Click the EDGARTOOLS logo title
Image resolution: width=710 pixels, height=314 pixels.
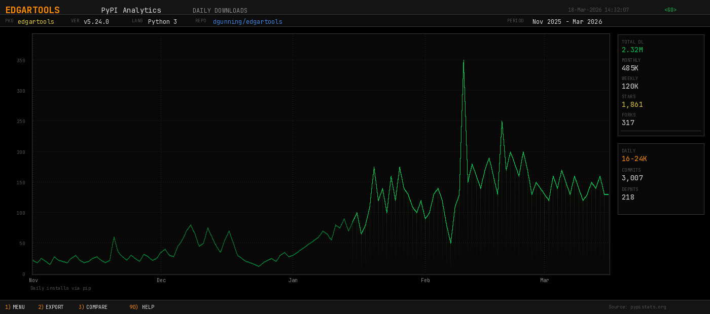tap(32, 10)
